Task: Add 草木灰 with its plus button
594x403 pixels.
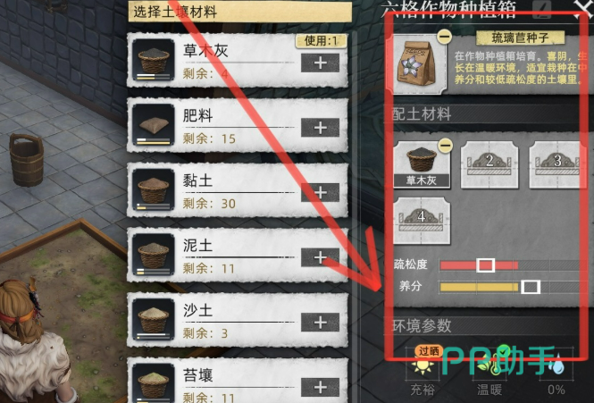Action: click(x=320, y=63)
